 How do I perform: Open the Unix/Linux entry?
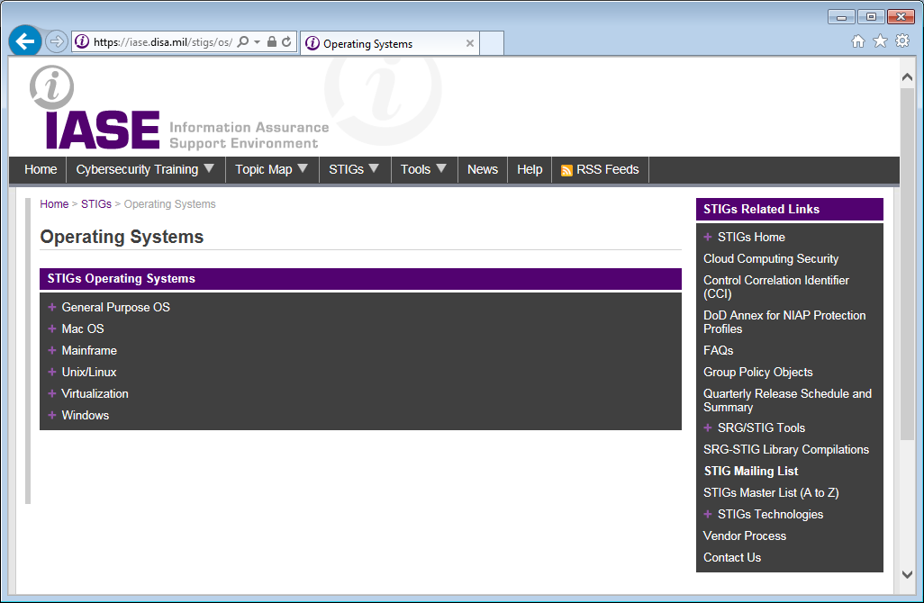pos(89,373)
